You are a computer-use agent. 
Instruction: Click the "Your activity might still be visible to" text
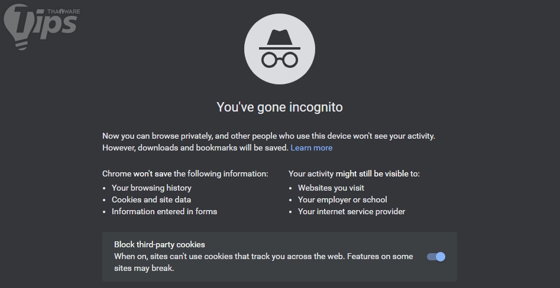click(x=354, y=174)
